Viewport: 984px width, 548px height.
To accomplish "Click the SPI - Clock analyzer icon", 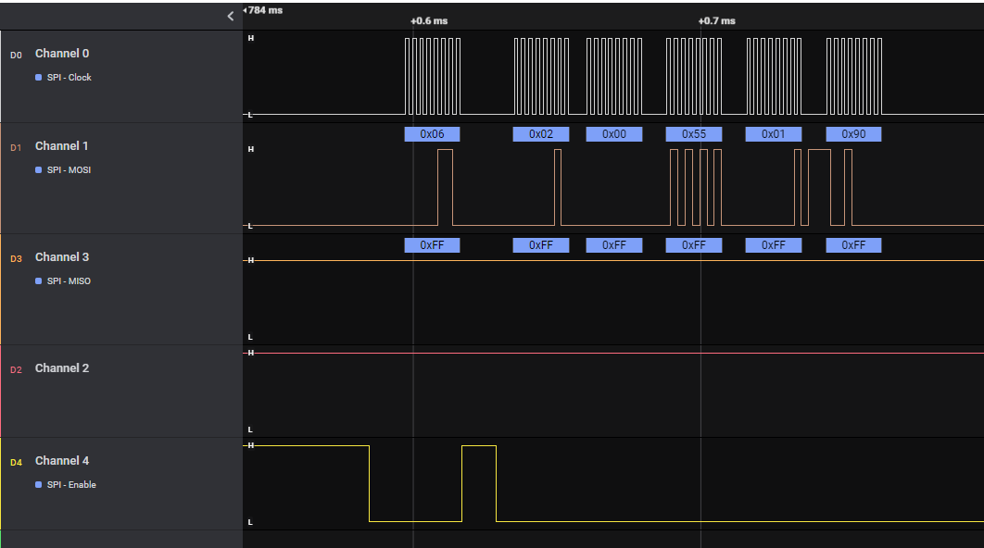I will click(x=39, y=78).
